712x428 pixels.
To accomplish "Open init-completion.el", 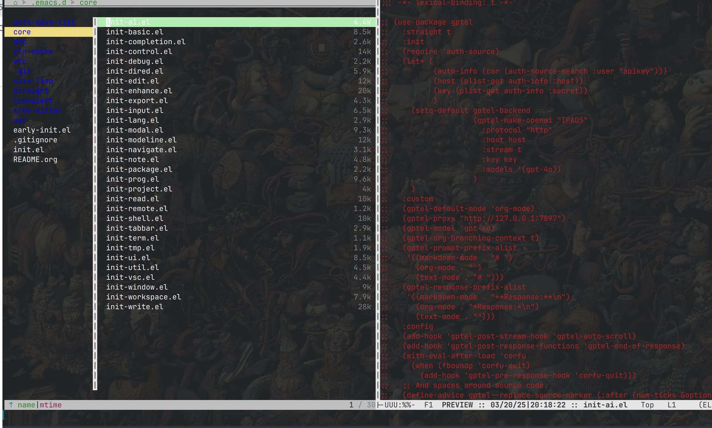I will click(x=146, y=42).
